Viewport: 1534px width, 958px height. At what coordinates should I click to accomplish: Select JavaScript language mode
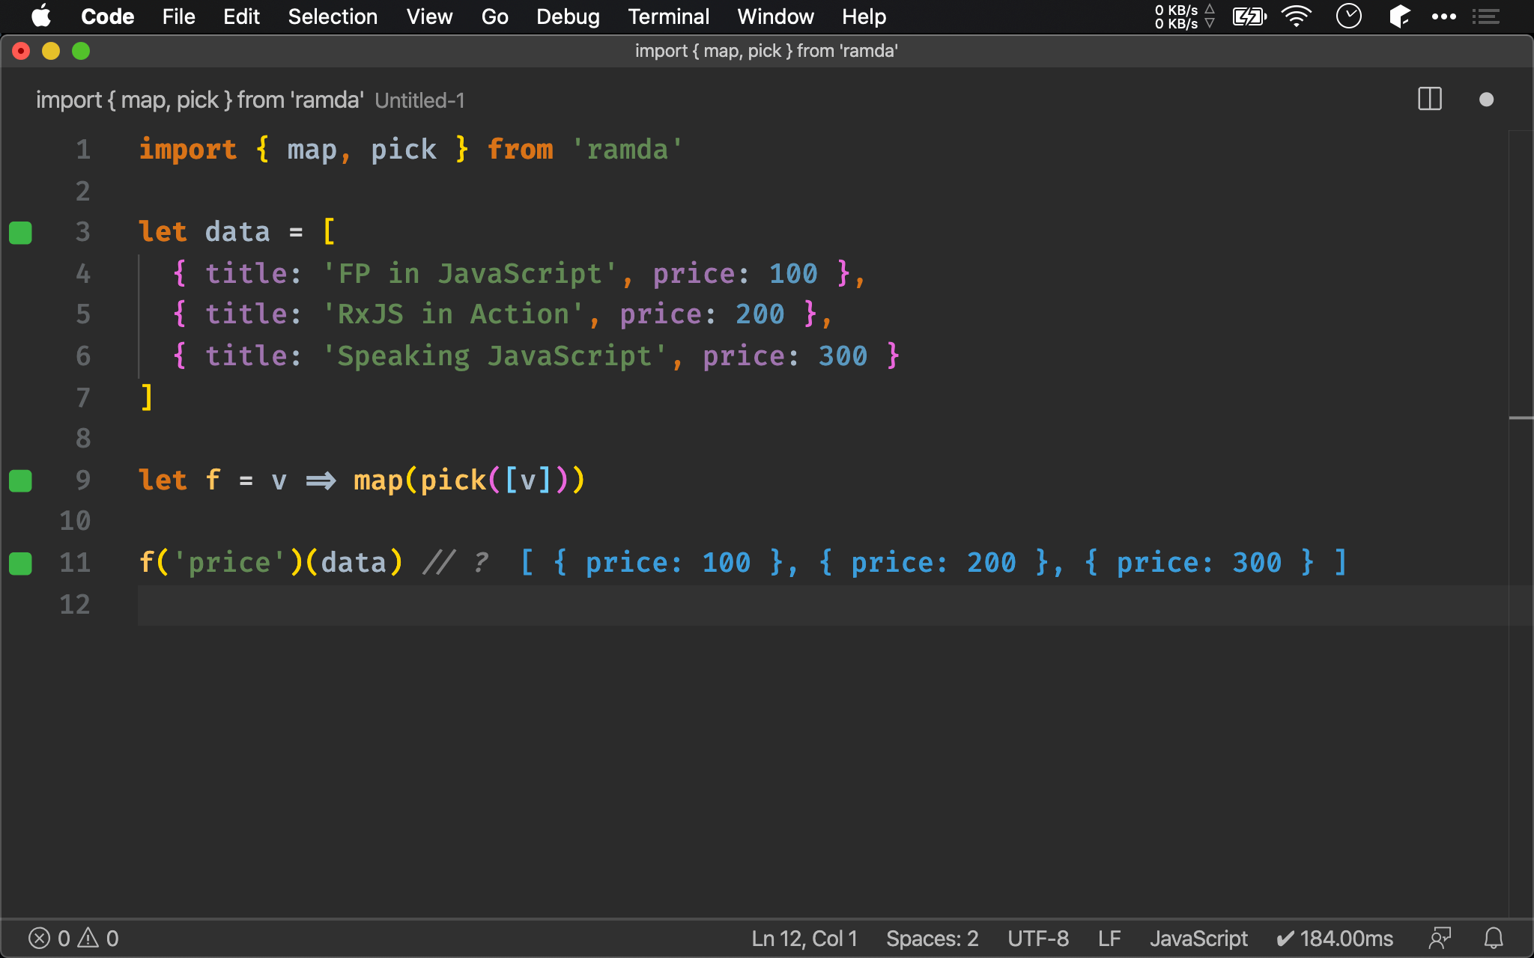1198,939
